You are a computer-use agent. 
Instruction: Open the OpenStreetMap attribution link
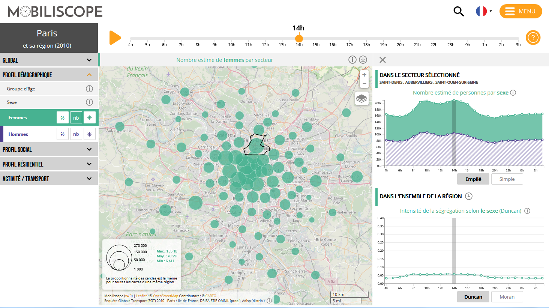coord(165,296)
